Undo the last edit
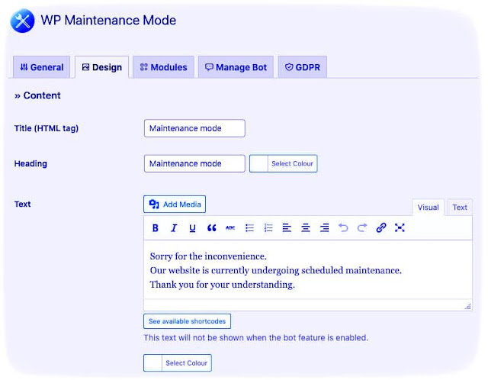Viewport: 488px width, 380px height. [x=343, y=228]
